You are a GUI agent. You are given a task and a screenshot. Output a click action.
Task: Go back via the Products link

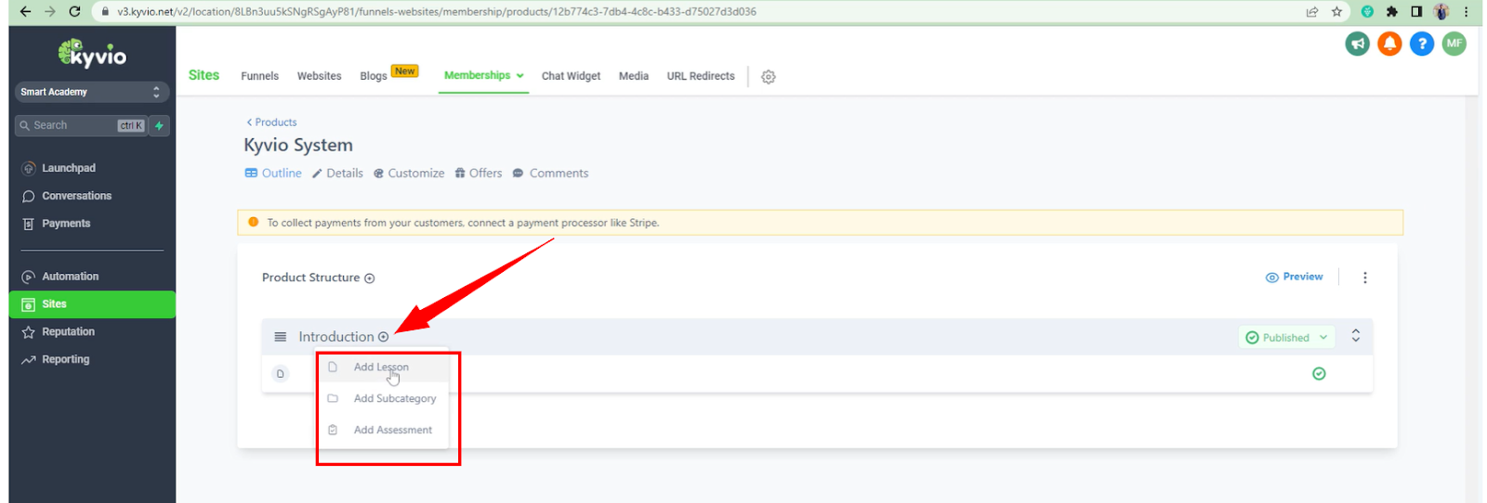click(x=271, y=123)
